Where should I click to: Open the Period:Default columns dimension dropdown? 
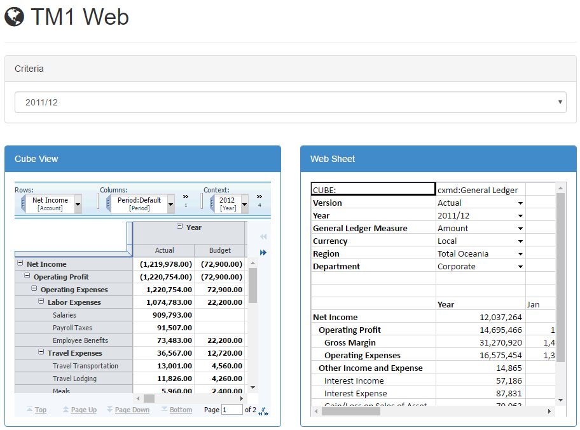pyautogui.click(x=170, y=204)
